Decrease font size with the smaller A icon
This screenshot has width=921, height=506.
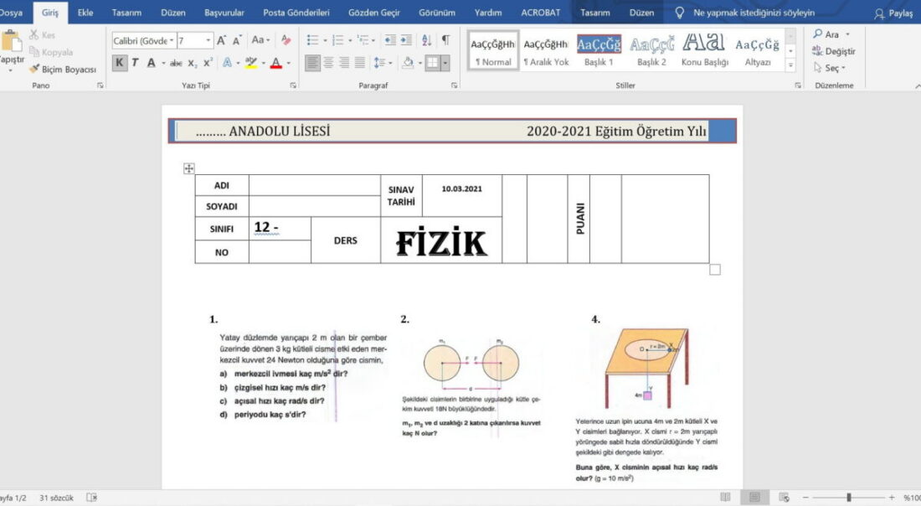[x=237, y=40]
